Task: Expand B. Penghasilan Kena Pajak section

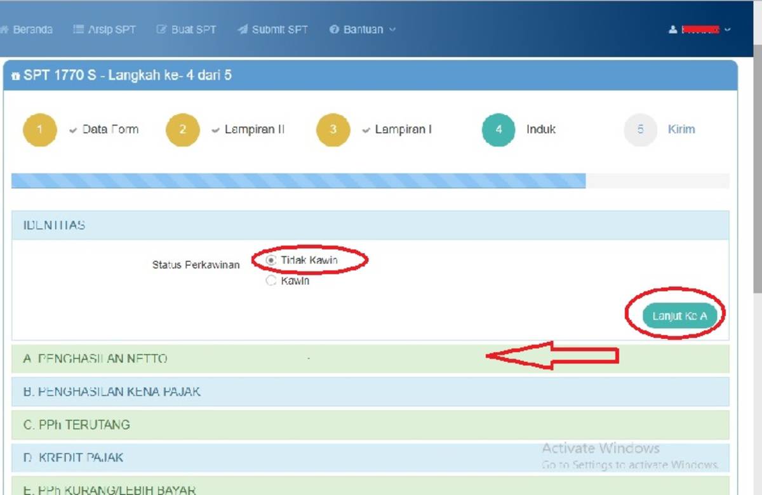Action: [x=112, y=392]
